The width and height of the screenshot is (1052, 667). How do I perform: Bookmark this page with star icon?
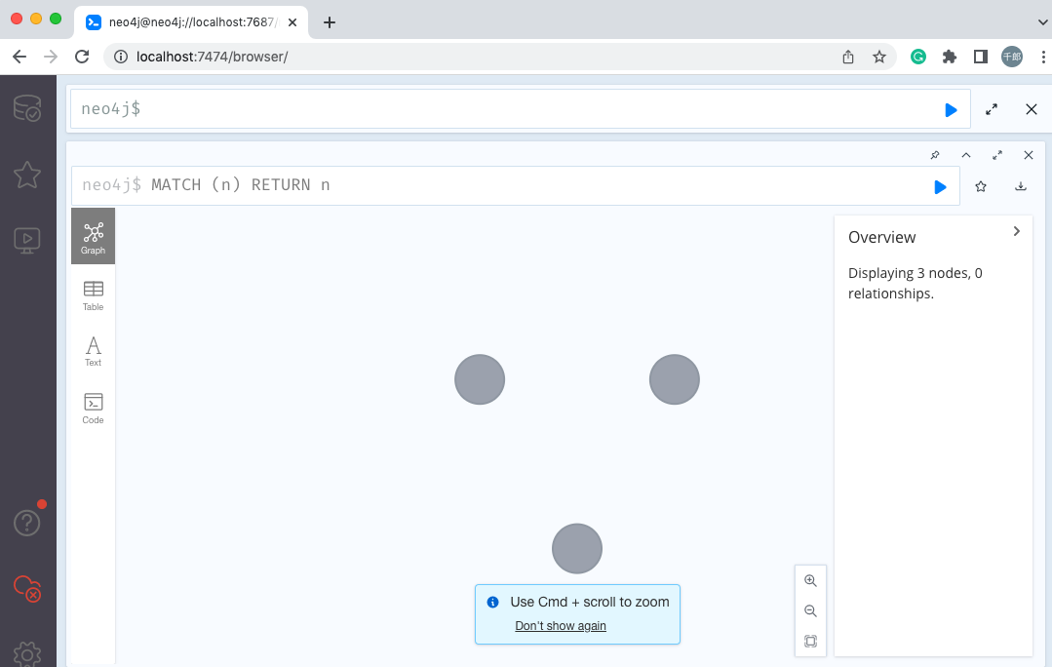tap(878, 57)
